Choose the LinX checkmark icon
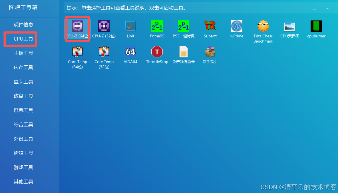 (130, 26)
